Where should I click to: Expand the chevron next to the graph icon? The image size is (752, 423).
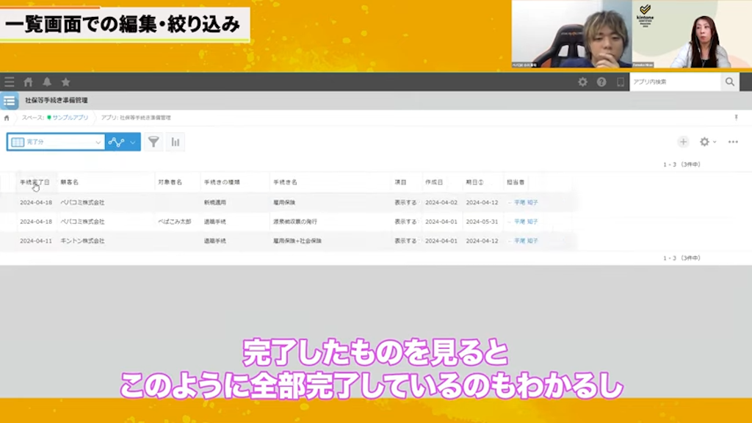pos(132,142)
